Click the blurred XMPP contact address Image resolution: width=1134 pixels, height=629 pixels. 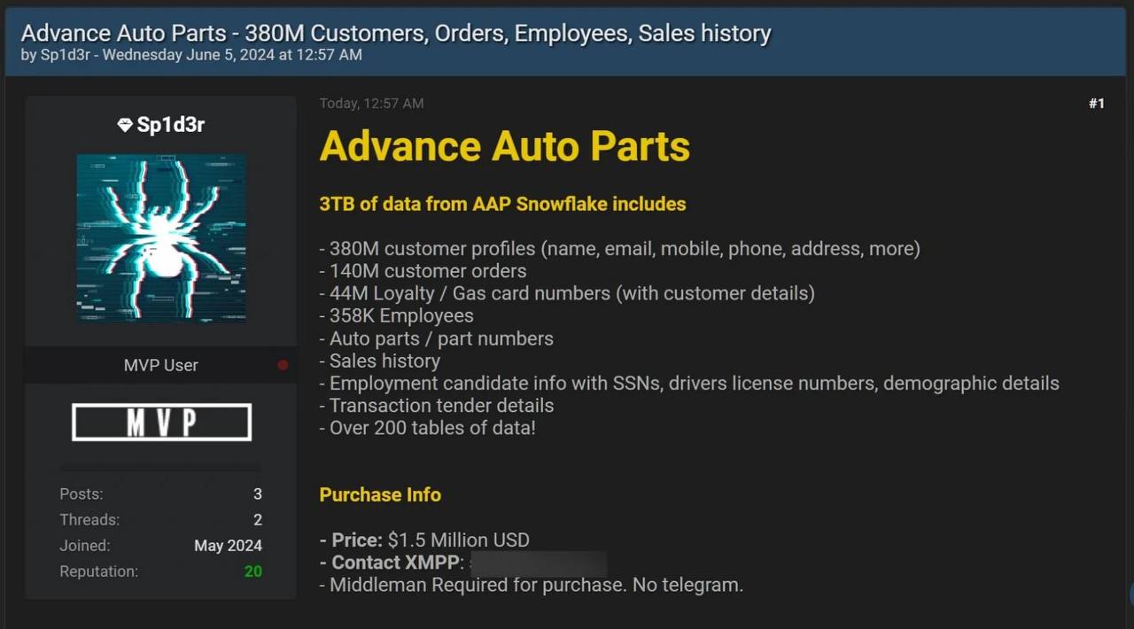(539, 563)
